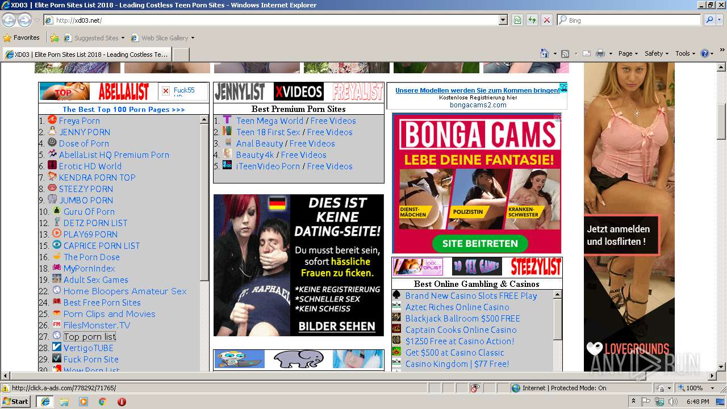This screenshot has width=727, height=409.
Task: Click the Bing search magnifier button
Action: [x=709, y=20]
